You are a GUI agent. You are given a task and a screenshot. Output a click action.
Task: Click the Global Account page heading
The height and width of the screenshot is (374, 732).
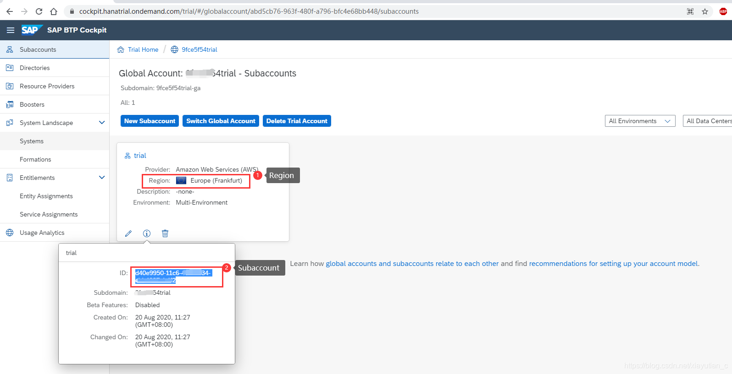[207, 73]
